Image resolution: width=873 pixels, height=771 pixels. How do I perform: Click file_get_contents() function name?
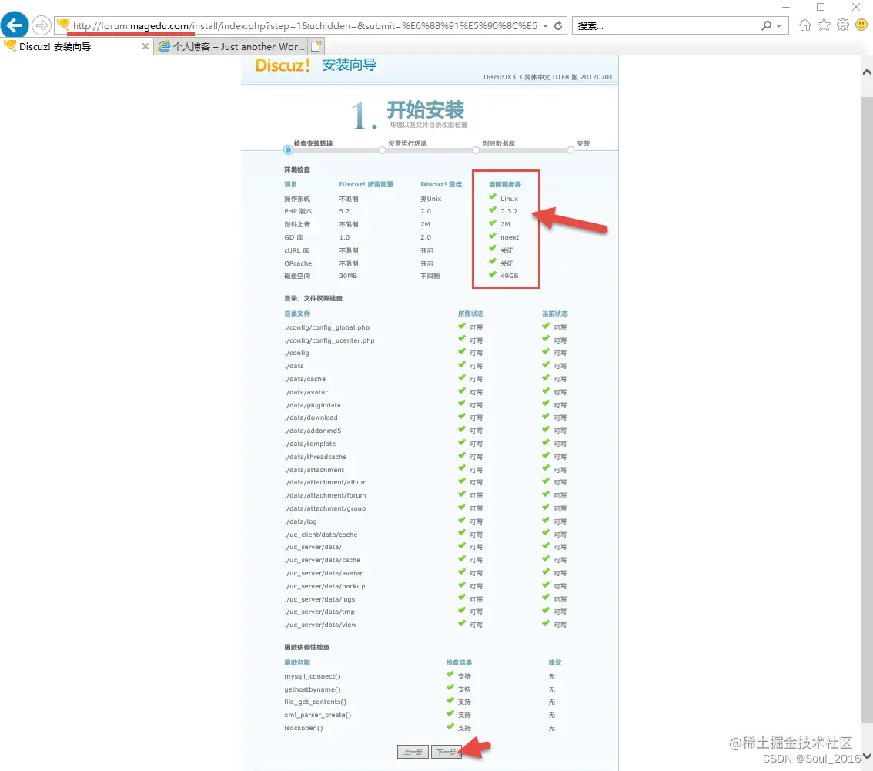tap(315, 702)
